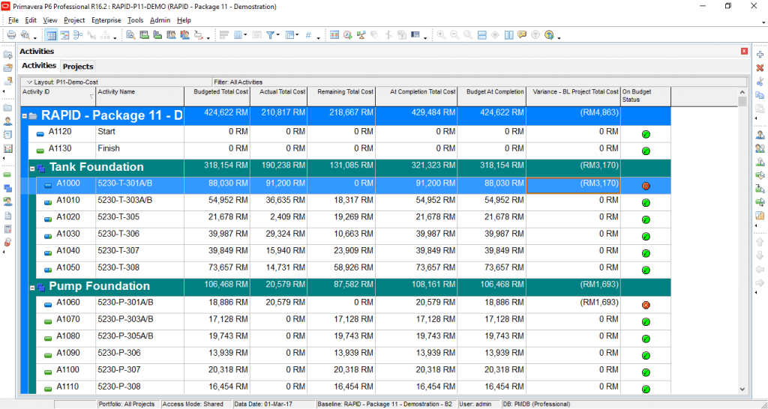768x409 pixels.
Task: Open Print Preview from the toolbar
Action: click(25, 34)
